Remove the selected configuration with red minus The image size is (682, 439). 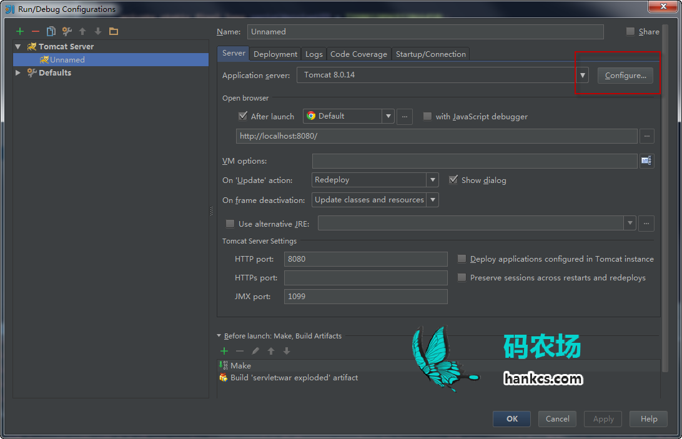35,31
